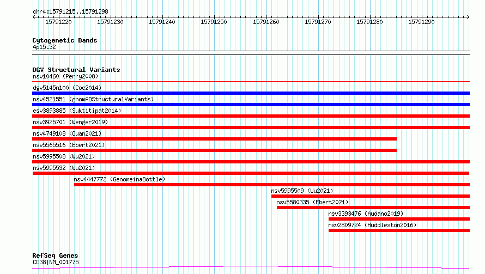485x274 pixels.
Task: Click the red bar under nsv5995509
Action: click(371, 196)
